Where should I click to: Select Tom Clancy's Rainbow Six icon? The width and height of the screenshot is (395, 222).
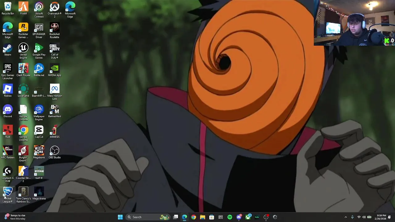(x=23, y=195)
